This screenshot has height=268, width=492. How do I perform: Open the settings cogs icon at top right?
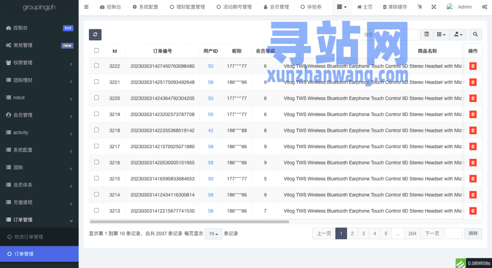point(484,7)
